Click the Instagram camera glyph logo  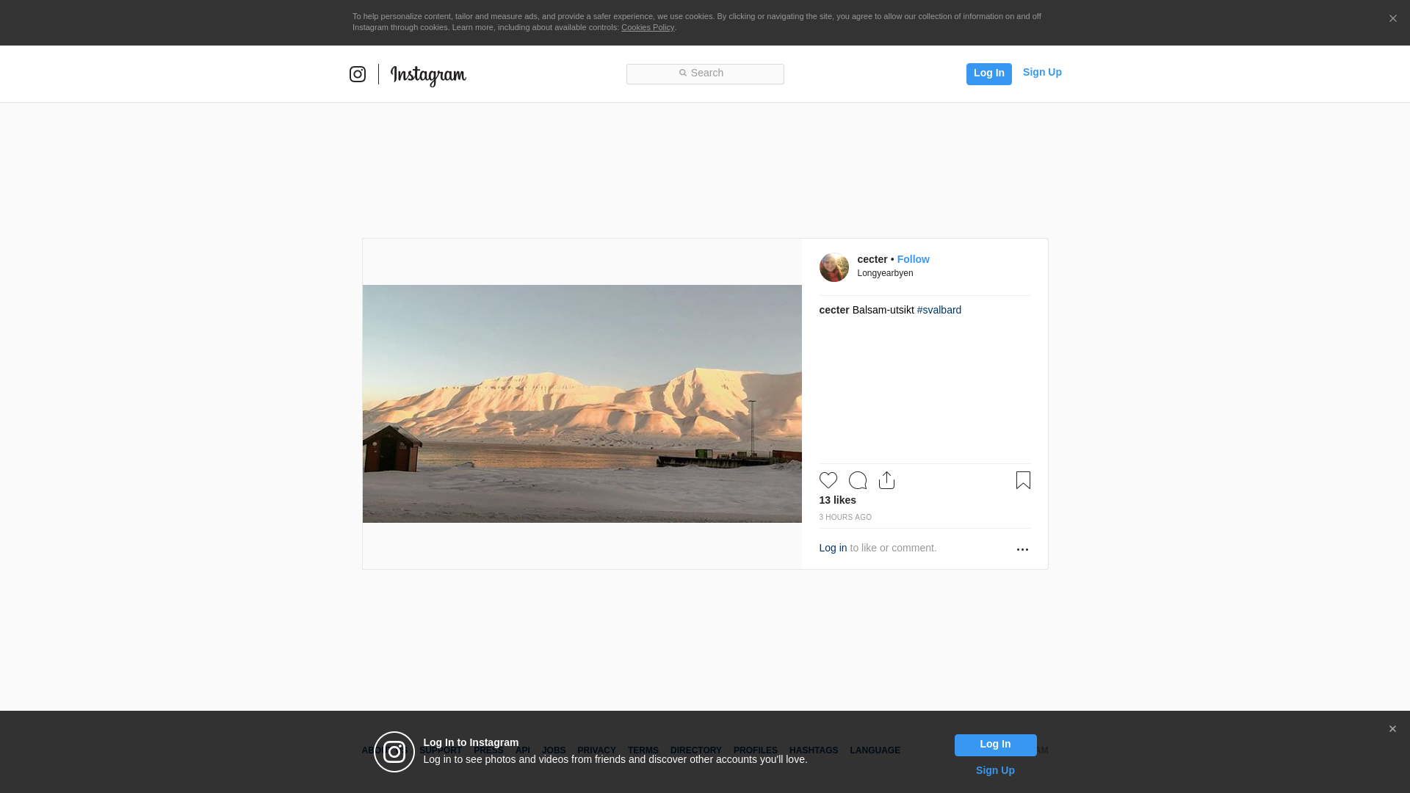click(358, 74)
